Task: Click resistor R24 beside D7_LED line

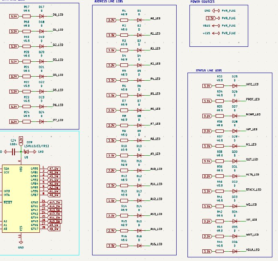Action: click(x=27, y=121)
